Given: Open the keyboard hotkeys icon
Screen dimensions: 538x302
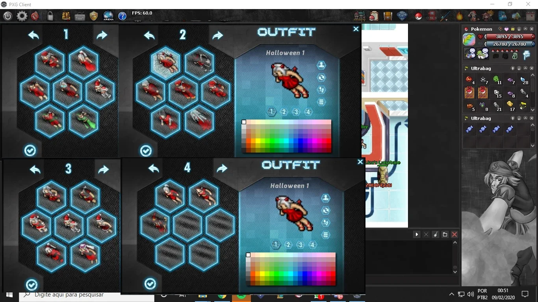Looking at the screenshot, I should coord(80,17).
